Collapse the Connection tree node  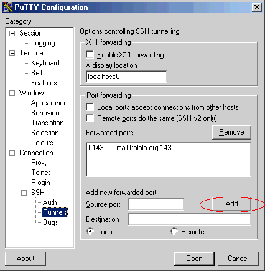tap(12, 153)
